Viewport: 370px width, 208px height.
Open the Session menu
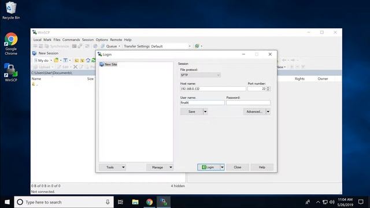point(88,40)
